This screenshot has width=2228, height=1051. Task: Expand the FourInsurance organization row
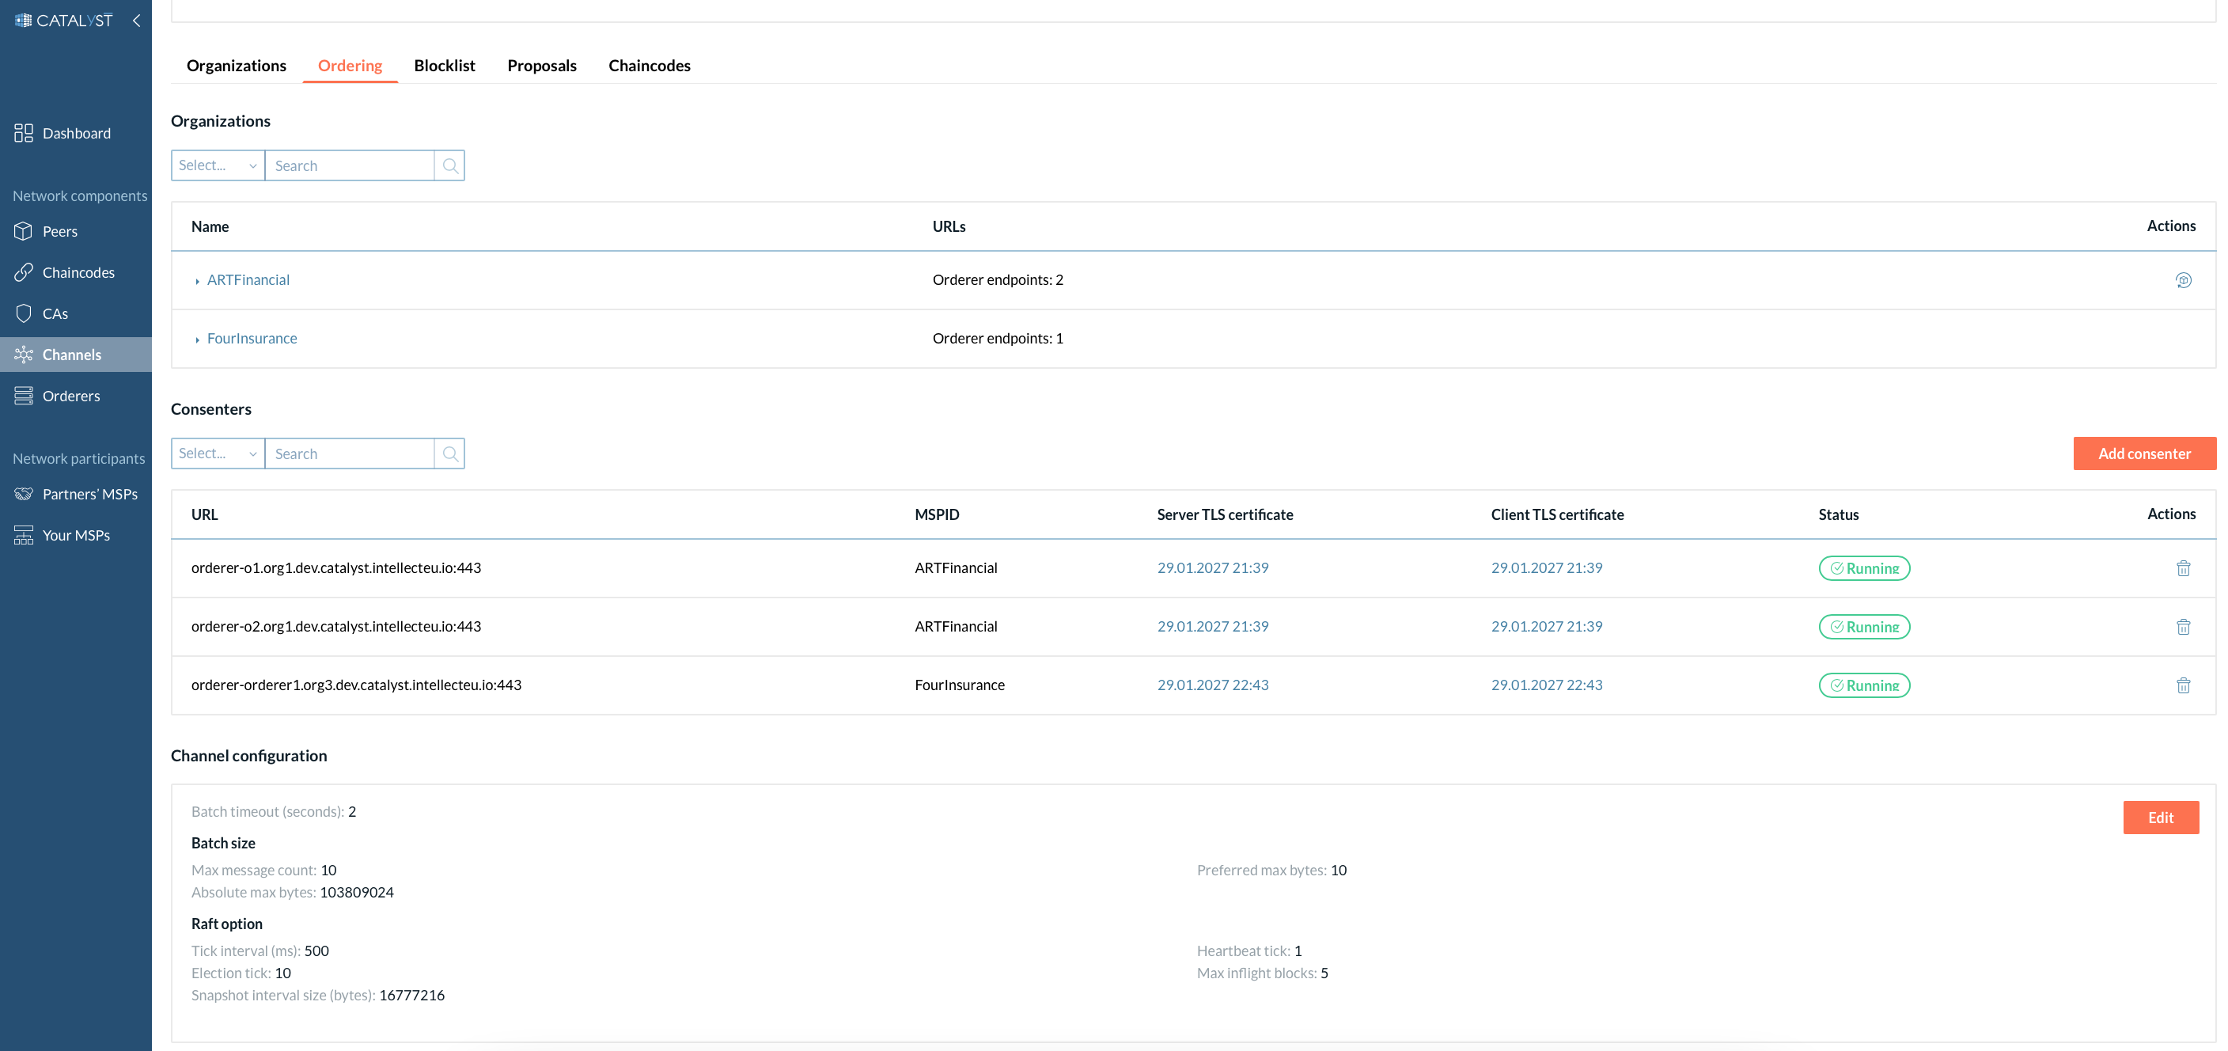[197, 339]
